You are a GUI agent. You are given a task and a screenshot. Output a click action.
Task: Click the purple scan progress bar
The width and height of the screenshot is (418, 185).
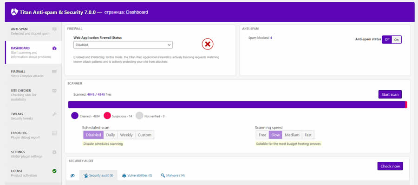pos(237,105)
